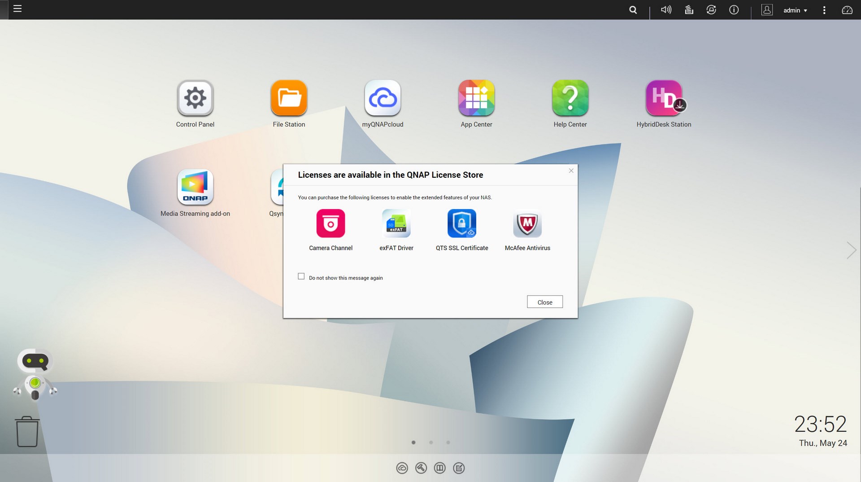Open event notifications info icon
The height and width of the screenshot is (482, 861).
point(734,9)
